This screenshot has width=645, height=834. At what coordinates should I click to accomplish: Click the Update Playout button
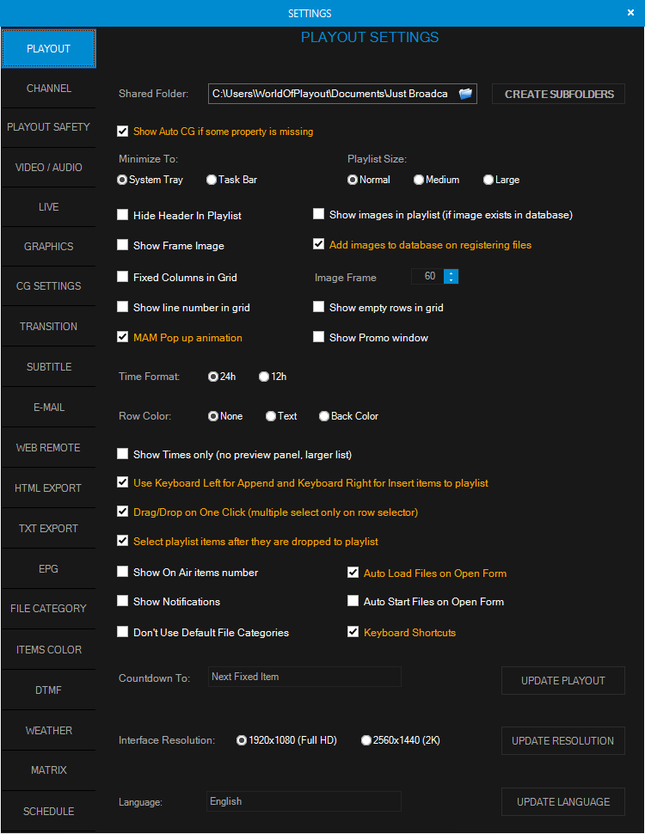[x=562, y=680]
